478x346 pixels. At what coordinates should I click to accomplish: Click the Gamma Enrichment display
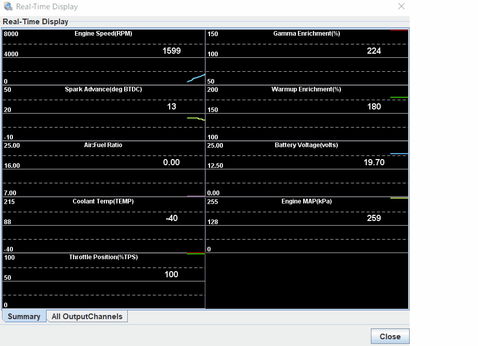tap(308, 57)
